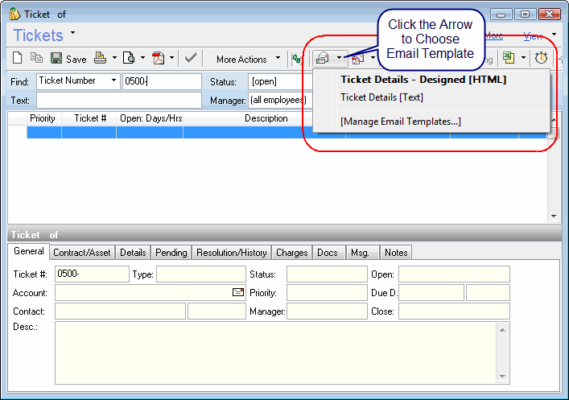The width and height of the screenshot is (569, 400).
Task: Open Manage Email Templates option
Action: pyautogui.click(x=400, y=122)
